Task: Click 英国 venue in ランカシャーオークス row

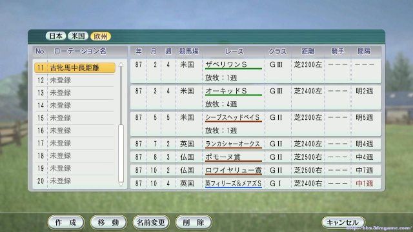Action: (187, 144)
